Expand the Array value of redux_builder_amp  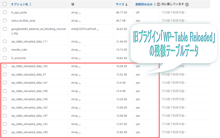(80, 21)
